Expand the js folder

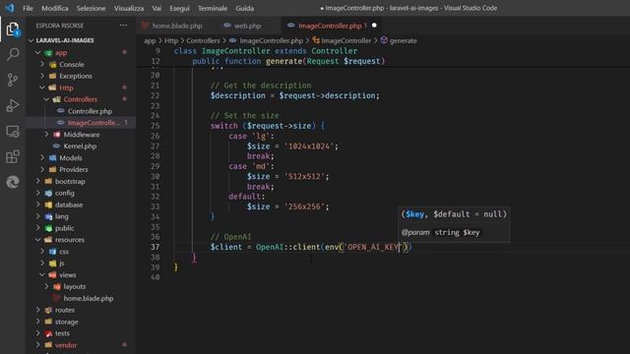tap(42, 264)
